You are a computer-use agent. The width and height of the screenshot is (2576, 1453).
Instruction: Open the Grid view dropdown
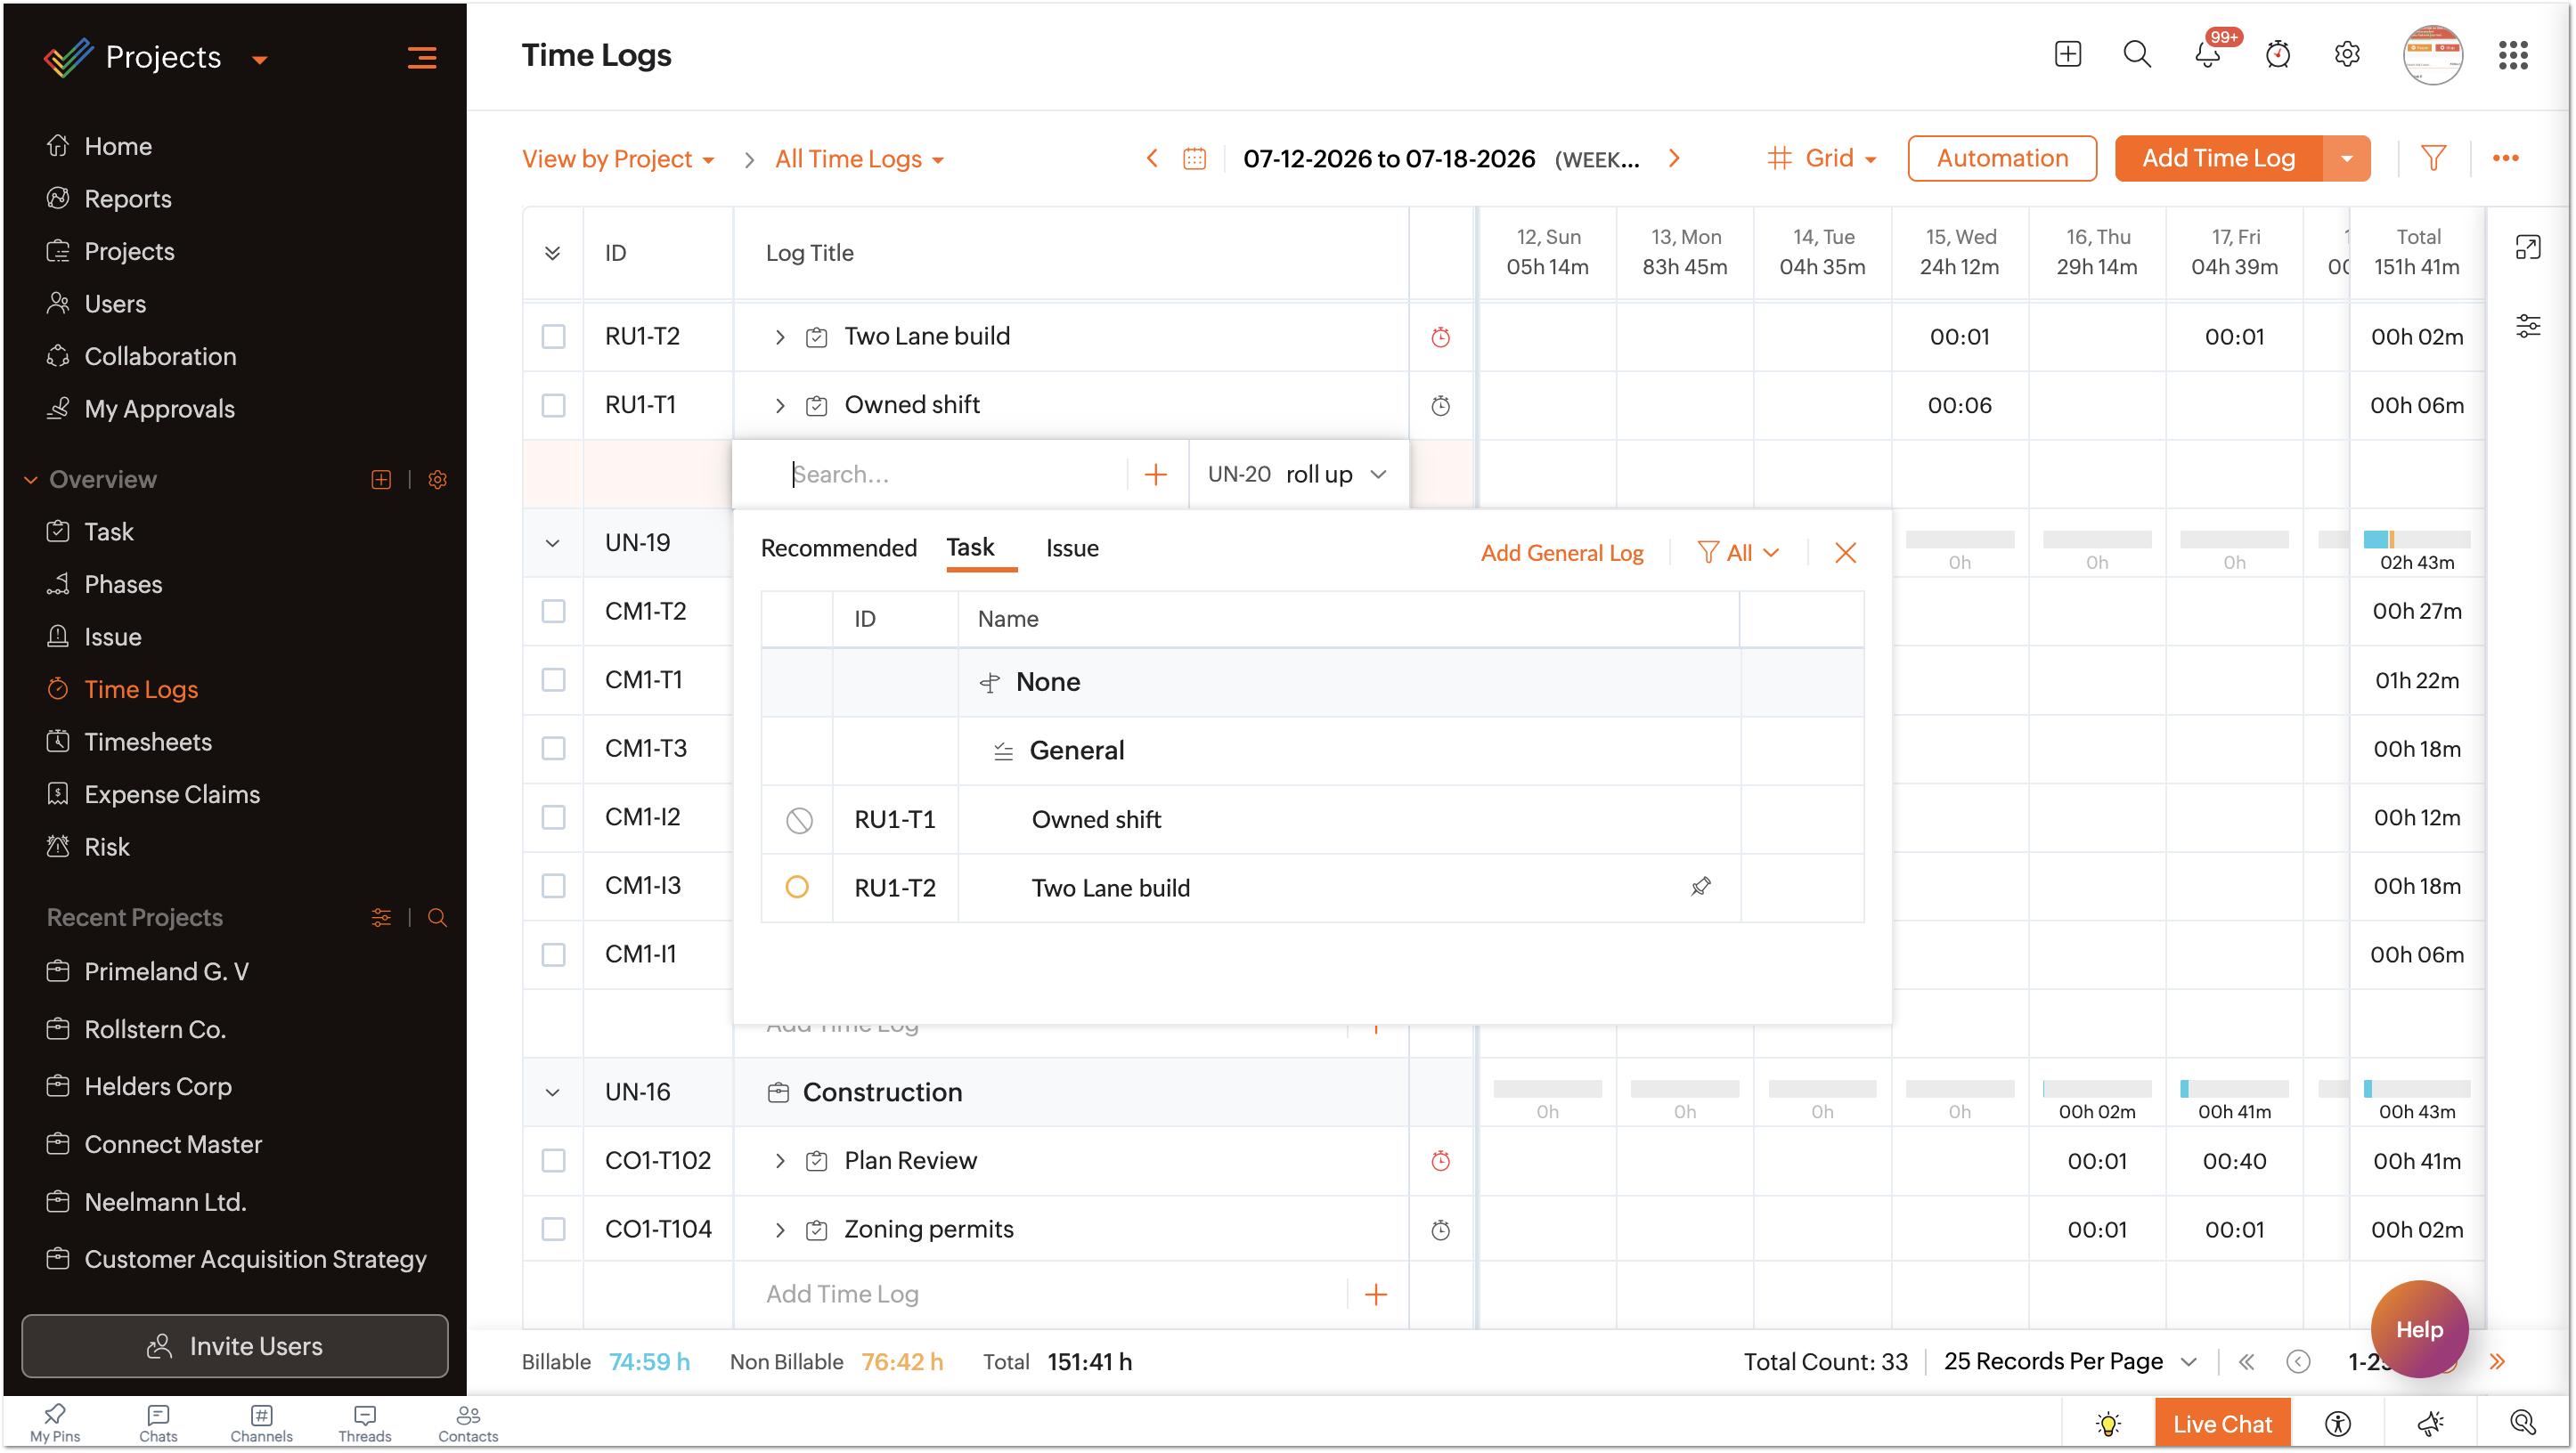click(x=1822, y=158)
